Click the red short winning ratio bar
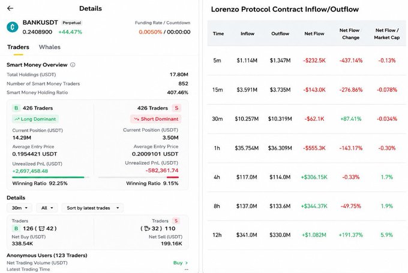This screenshot has height=273, width=408. coord(173,177)
